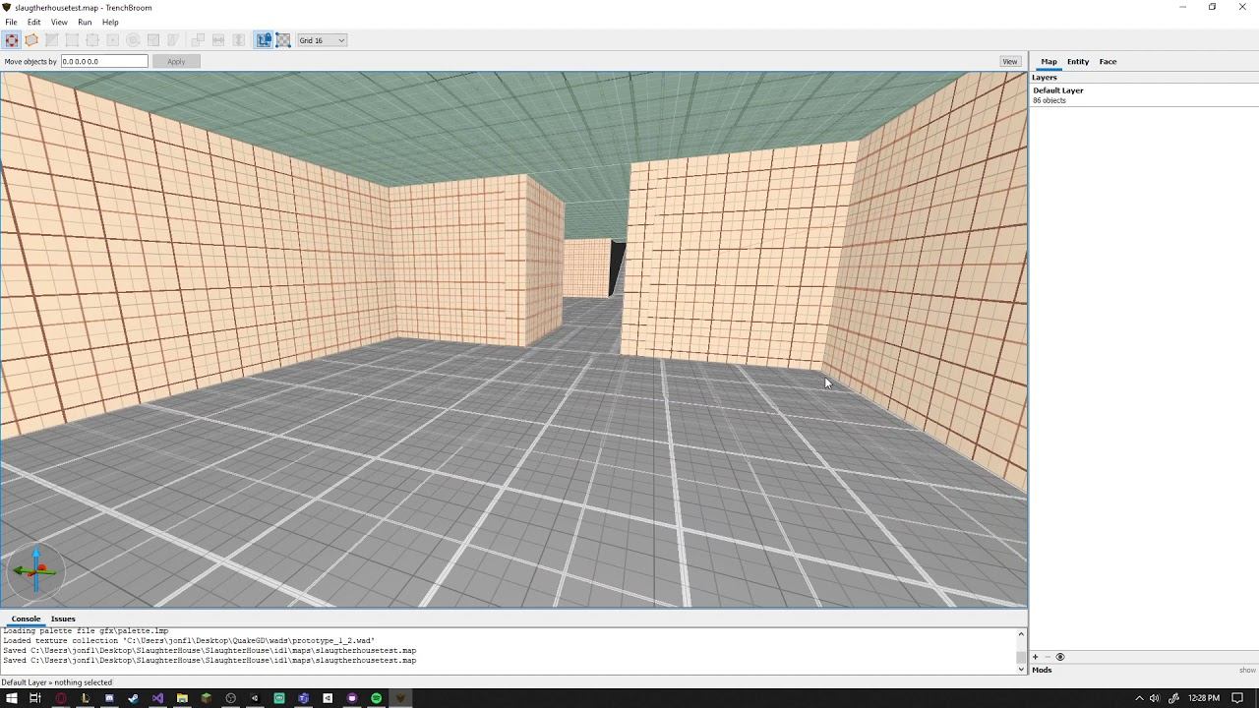Open the volume control in tray
This screenshot has height=708, width=1259.
coord(1155,698)
